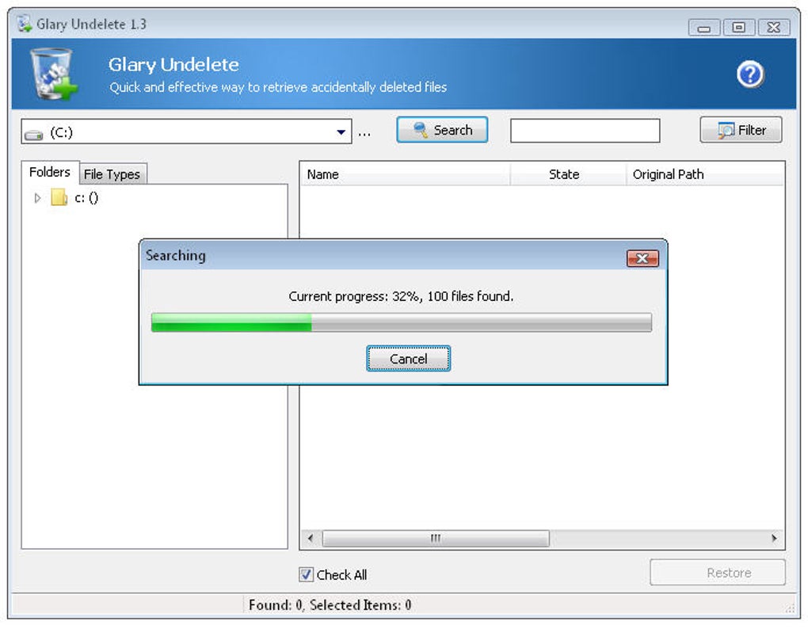Click the magnifier icon on the Search button
Image resolution: width=808 pixels, height=632 pixels.
tap(421, 130)
